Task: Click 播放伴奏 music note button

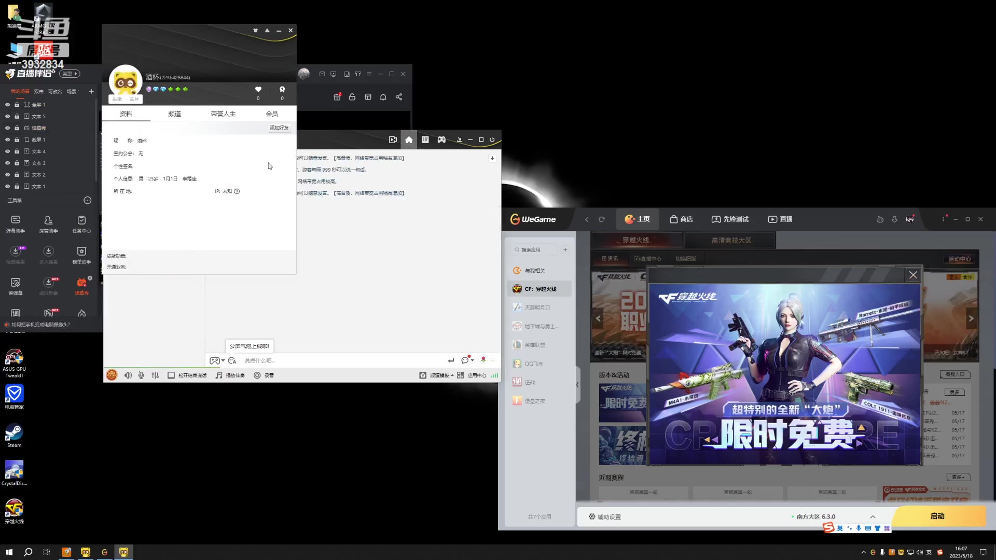Action: point(230,375)
